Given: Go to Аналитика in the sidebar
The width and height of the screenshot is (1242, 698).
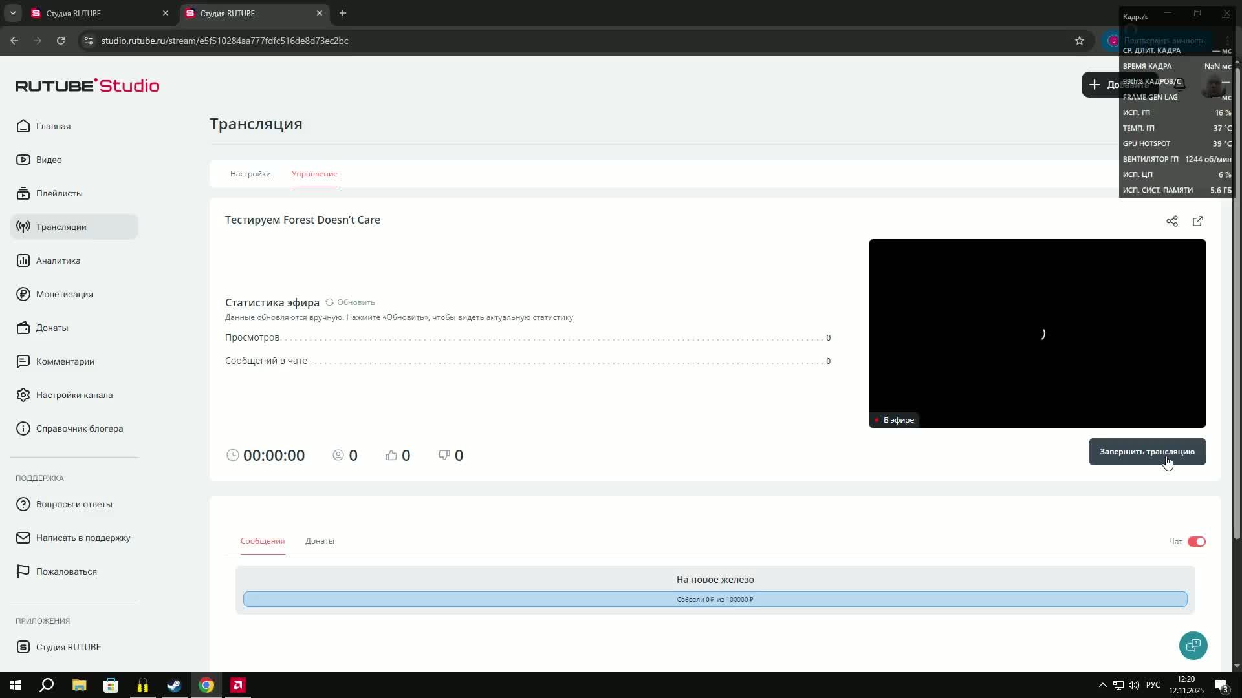Looking at the screenshot, I should [x=58, y=260].
